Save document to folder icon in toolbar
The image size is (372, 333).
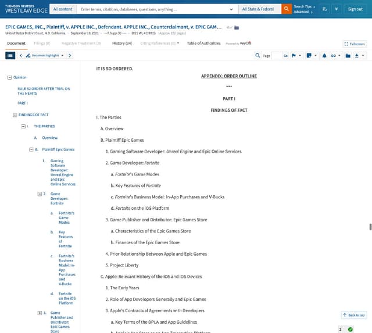348,55
